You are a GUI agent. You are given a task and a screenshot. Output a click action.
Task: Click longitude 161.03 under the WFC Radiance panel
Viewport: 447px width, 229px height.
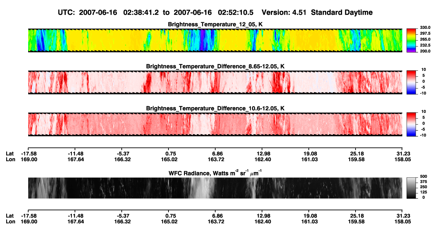click(309, 222)
